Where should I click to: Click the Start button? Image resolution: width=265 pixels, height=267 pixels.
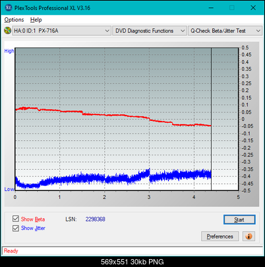point(239,219)
